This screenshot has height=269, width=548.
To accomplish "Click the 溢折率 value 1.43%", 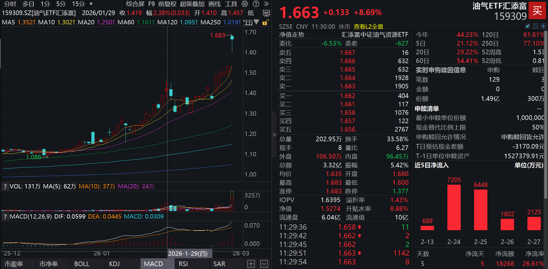I will [399, 200].
